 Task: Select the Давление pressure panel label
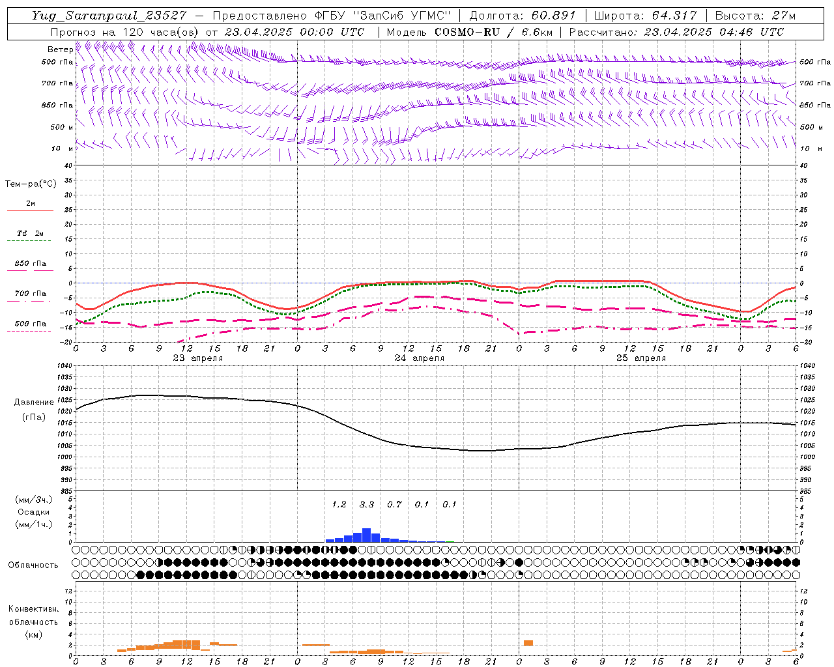tap(34, 403)
